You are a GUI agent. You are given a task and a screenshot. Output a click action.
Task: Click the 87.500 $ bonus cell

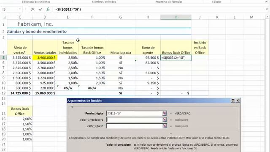(148, 63)
